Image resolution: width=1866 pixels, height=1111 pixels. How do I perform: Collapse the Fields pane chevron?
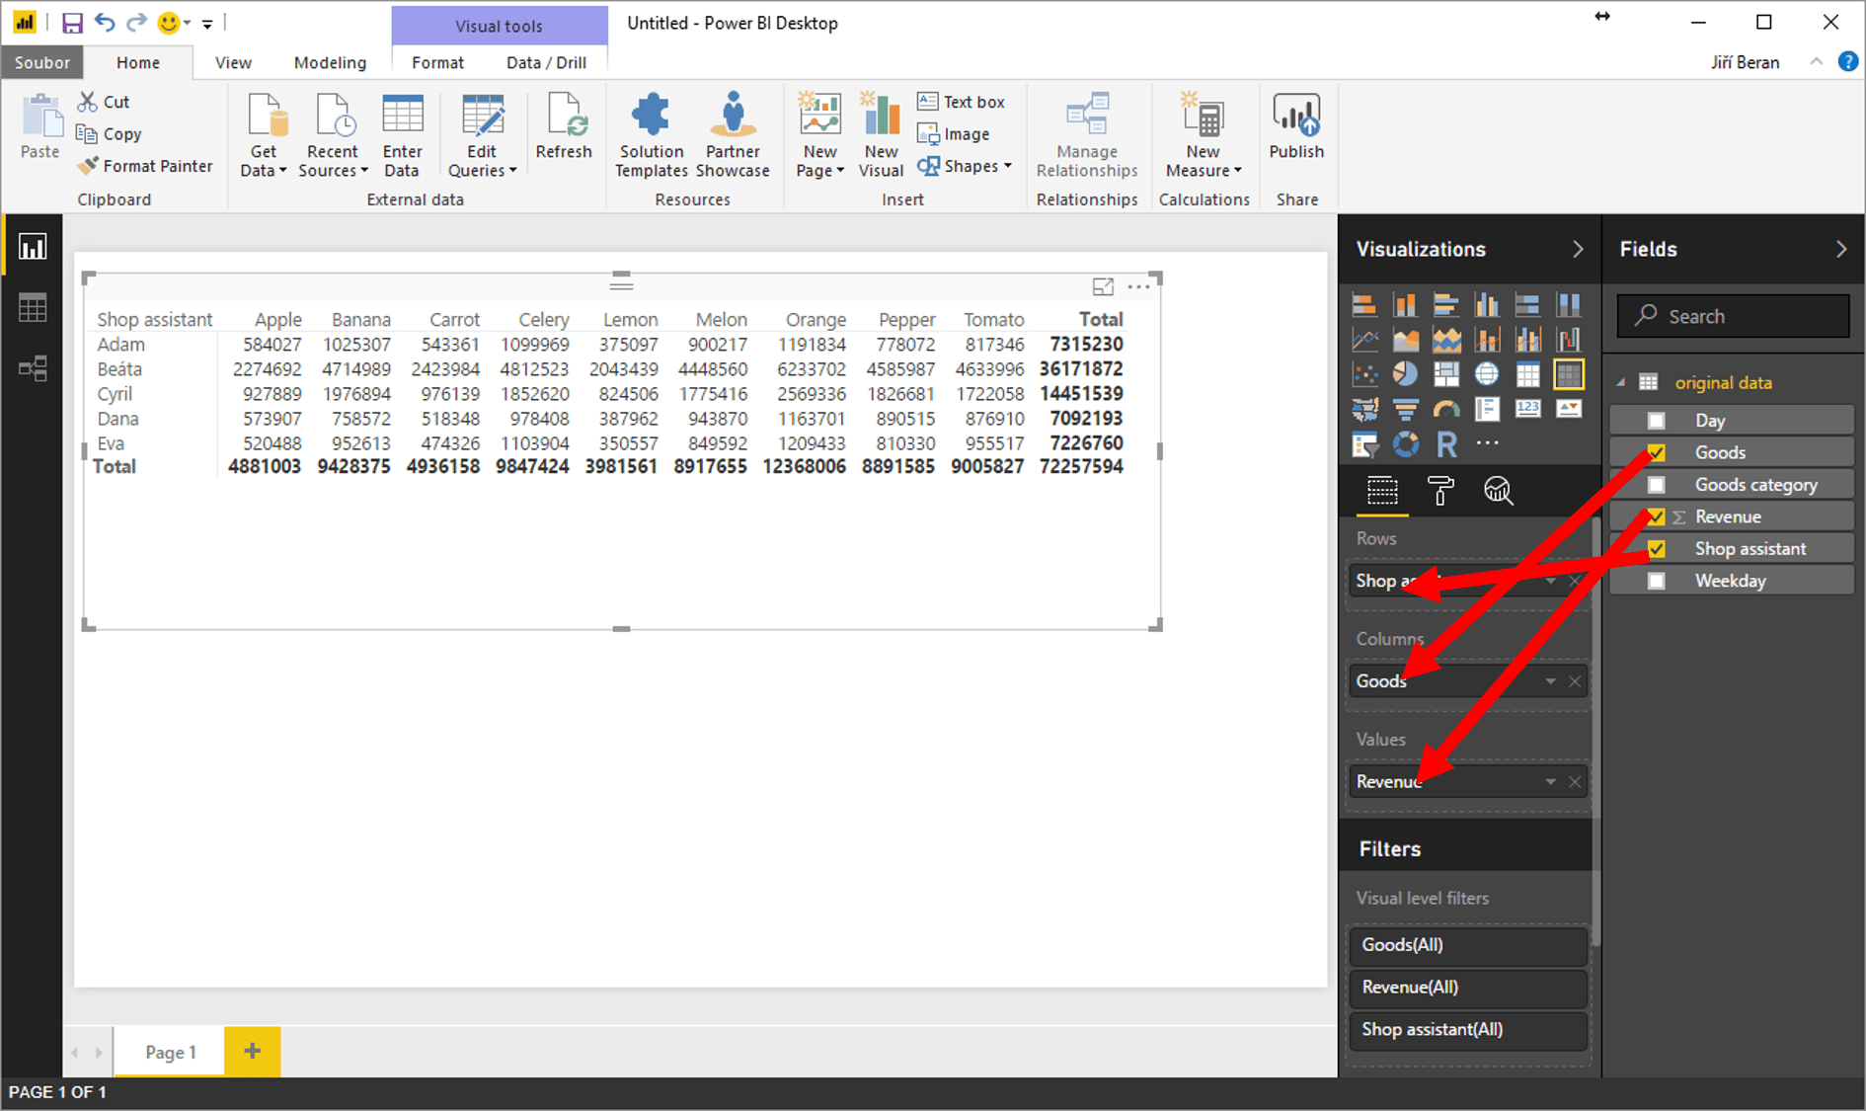(1841, 250)
